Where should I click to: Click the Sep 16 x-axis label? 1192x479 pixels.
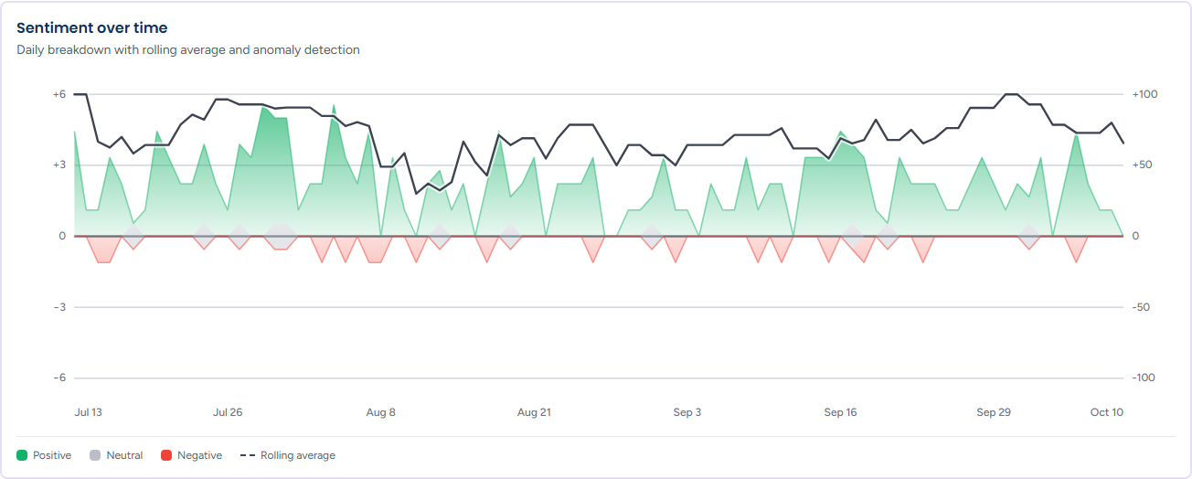coord(840,412)
